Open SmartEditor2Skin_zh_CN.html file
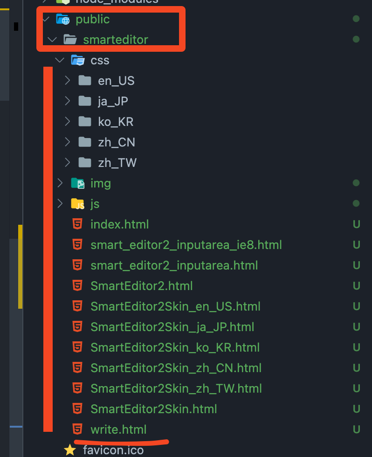 tap(176, 368)
